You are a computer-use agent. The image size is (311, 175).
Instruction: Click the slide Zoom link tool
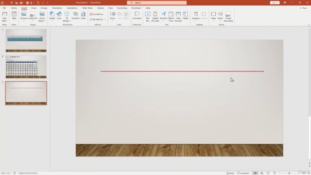[x=112, y=17]
